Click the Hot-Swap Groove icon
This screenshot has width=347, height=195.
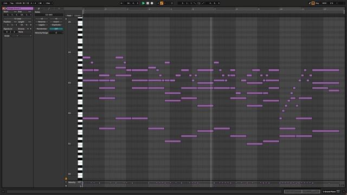tap(28, 29)
